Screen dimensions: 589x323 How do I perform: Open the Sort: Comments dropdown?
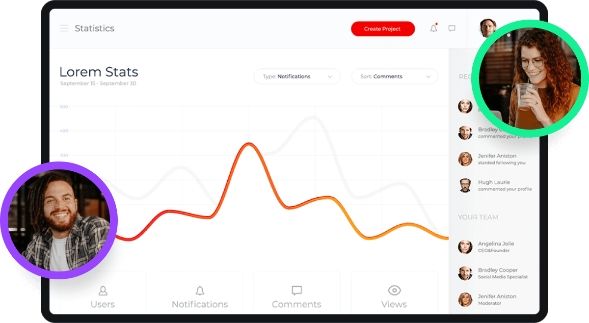pyautogui.click(x=394, y=77)
